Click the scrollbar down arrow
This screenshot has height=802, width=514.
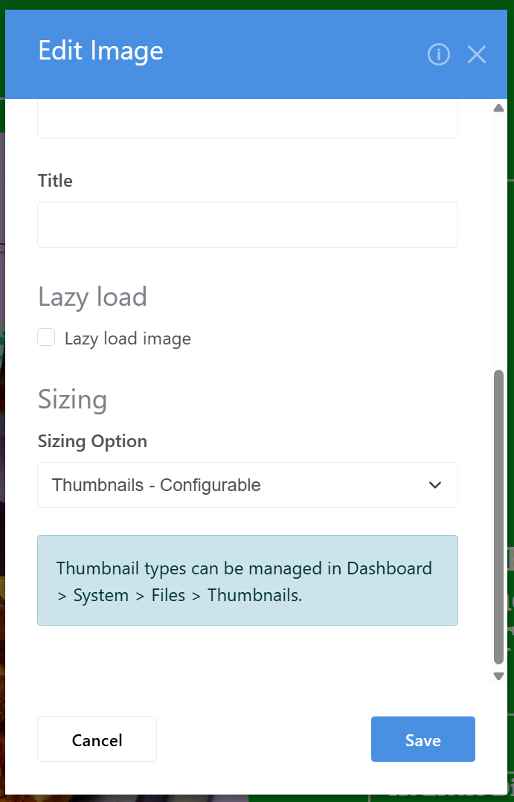pyautogui.click(x=498, y=676)
